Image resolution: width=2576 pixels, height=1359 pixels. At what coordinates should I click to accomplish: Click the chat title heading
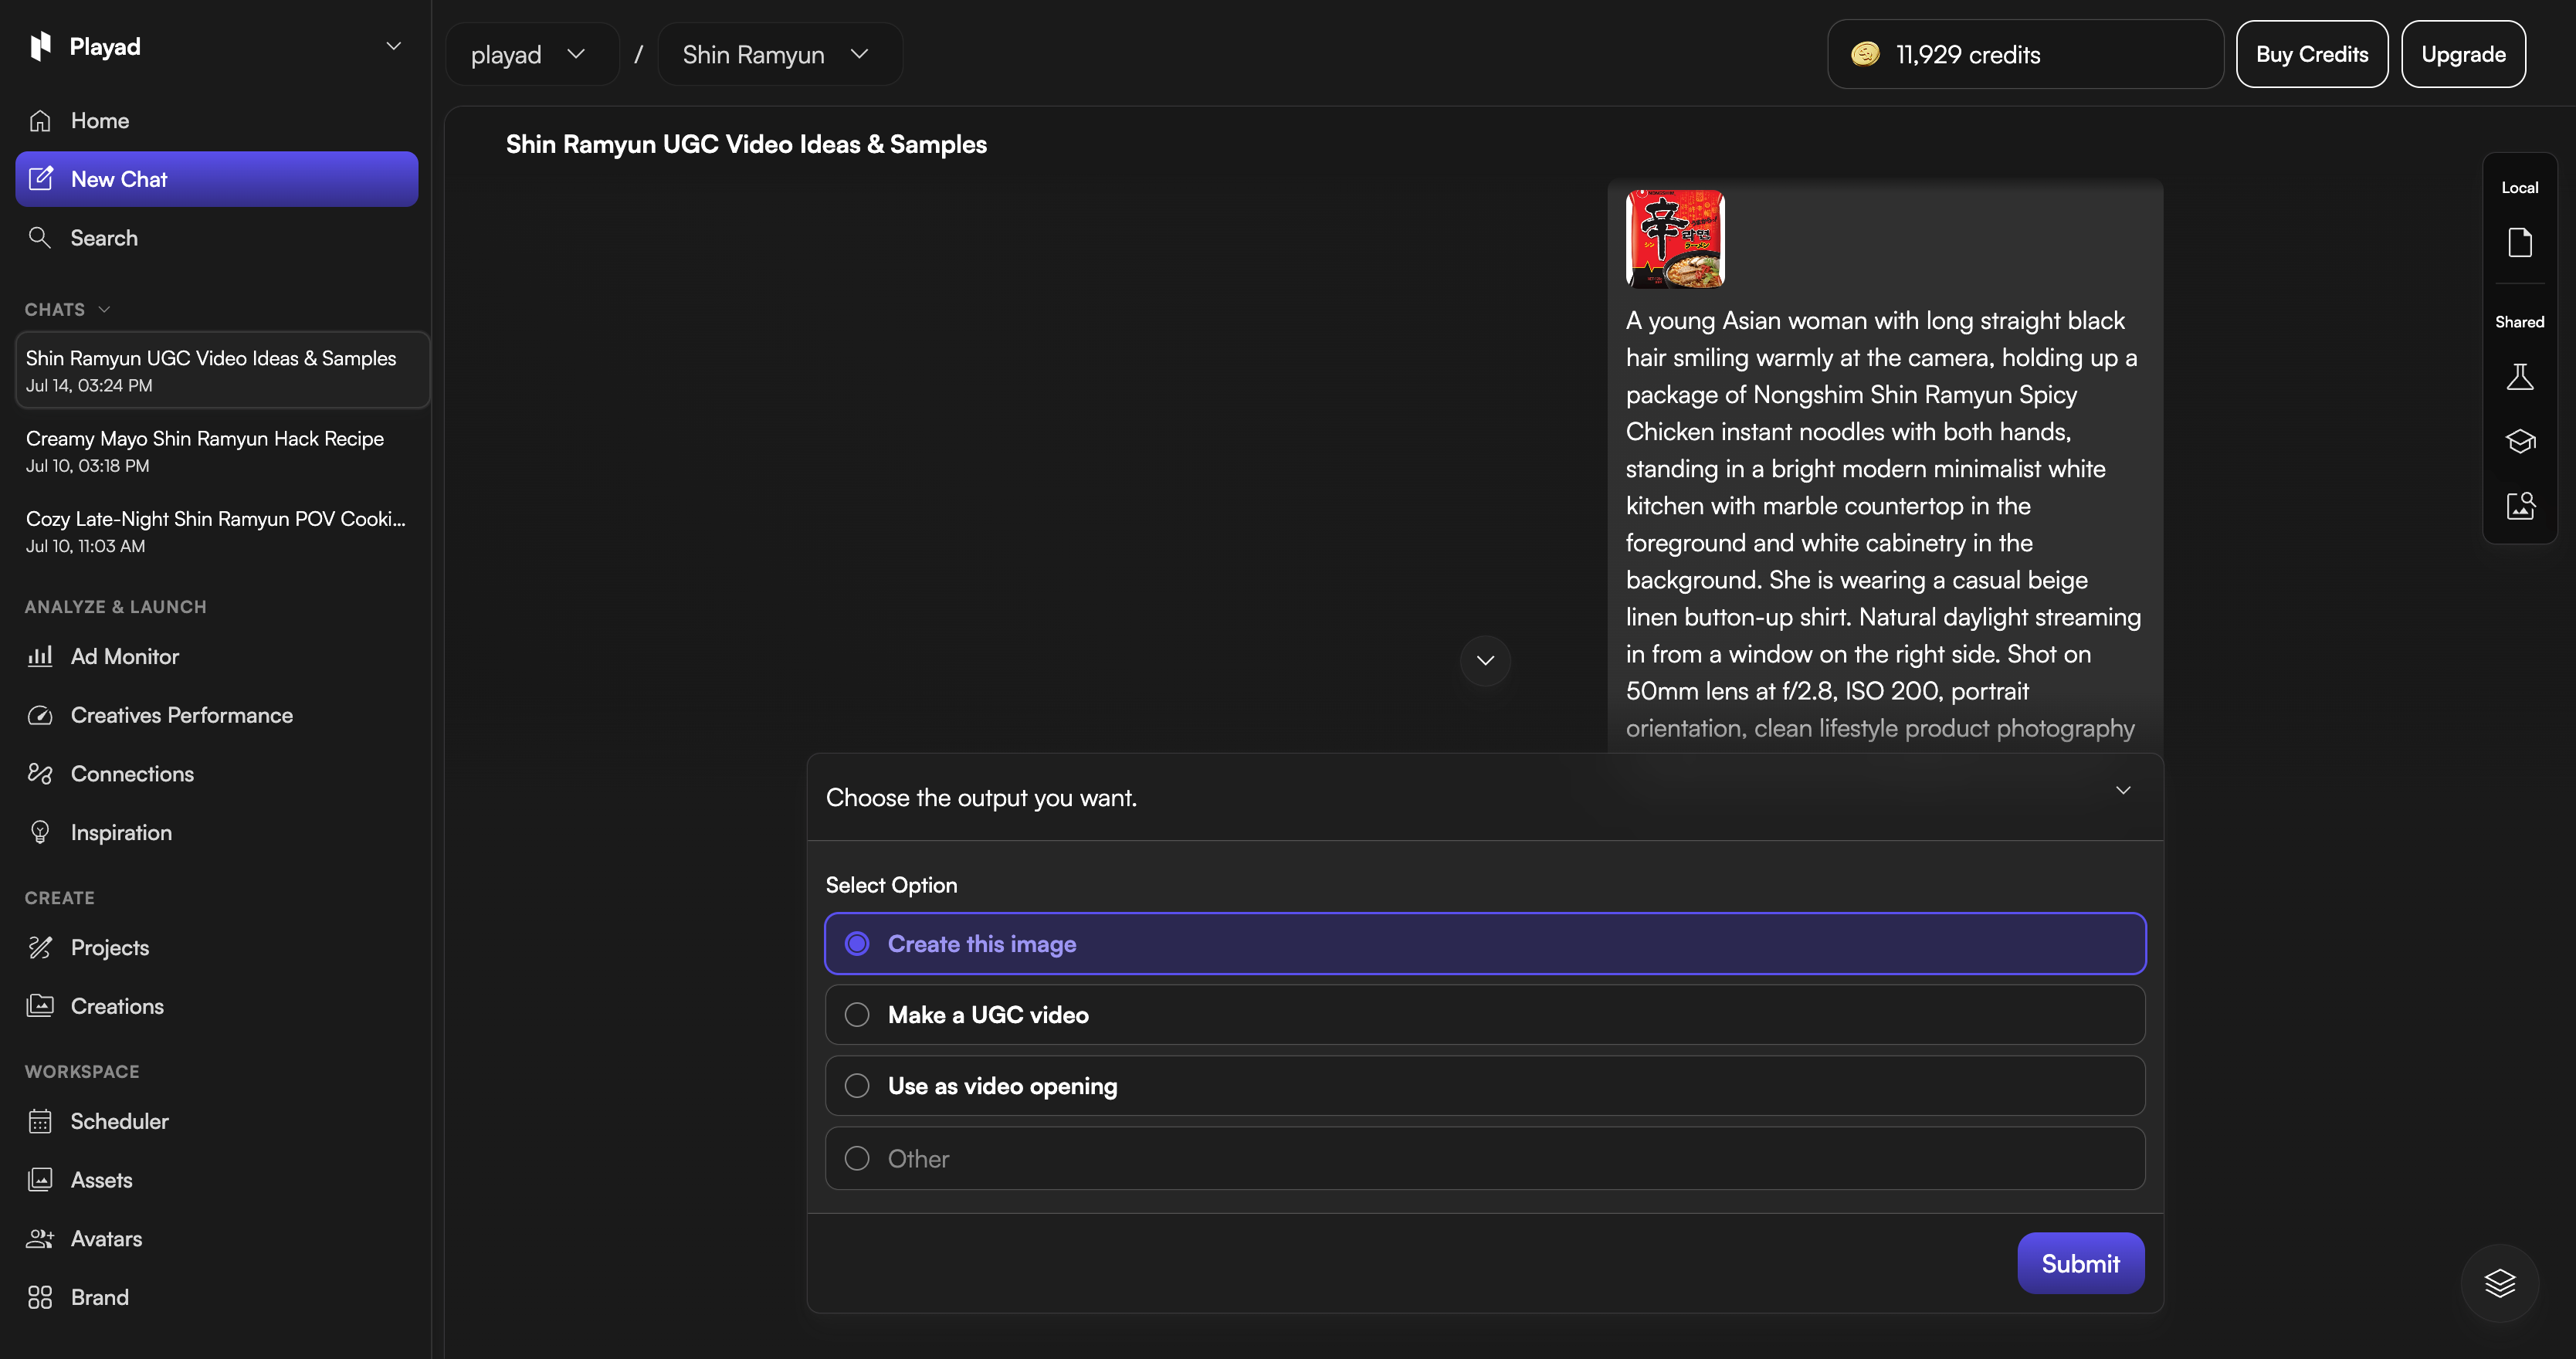click(x=746, y=144)
